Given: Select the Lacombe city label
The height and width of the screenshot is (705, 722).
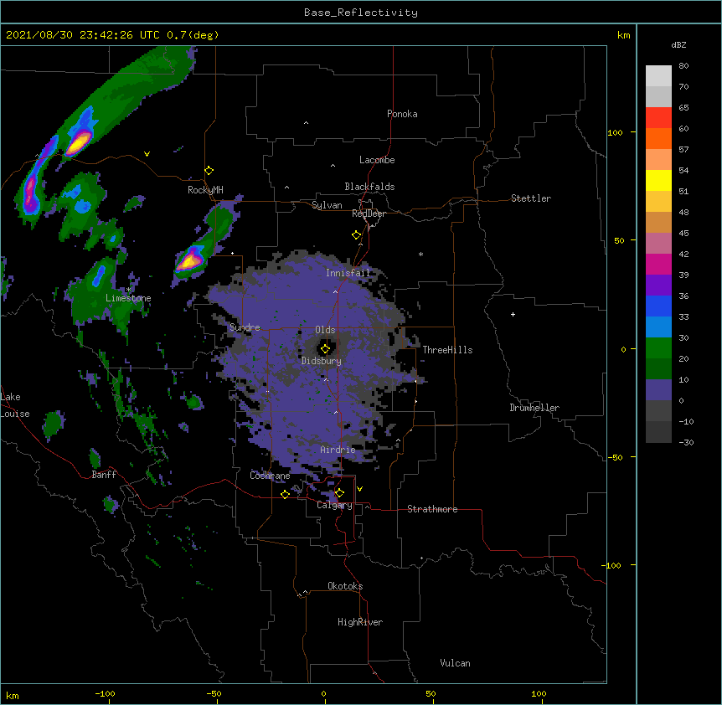Looking at the screenshot, I should (x=377, y=160).
